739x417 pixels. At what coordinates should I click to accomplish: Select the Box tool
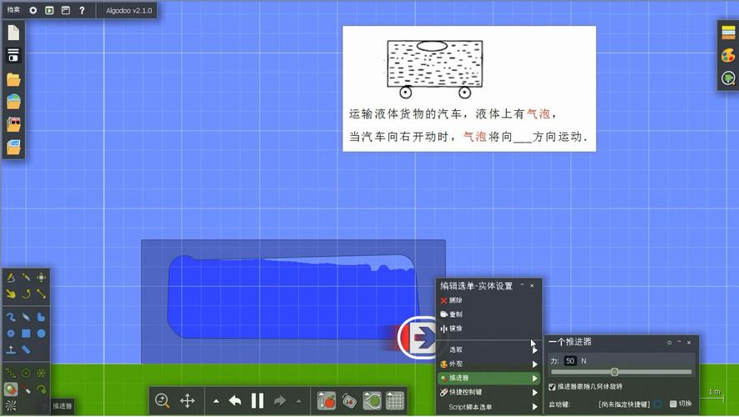[x=27, y=334]
